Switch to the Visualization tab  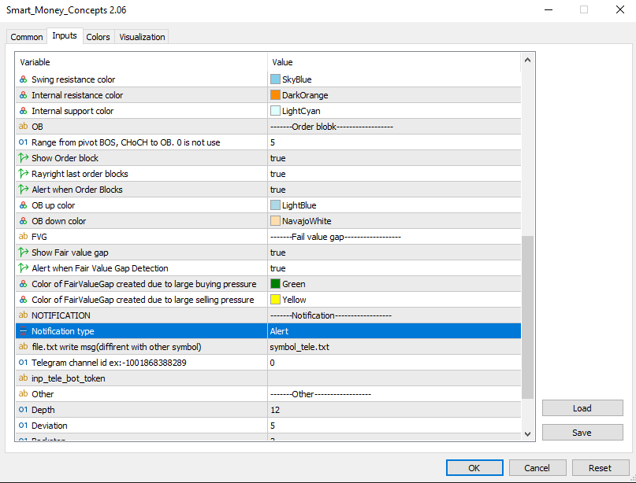142,37
